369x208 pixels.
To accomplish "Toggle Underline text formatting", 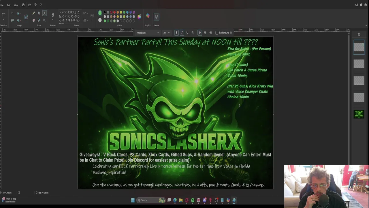I will (x=187, y=33).
